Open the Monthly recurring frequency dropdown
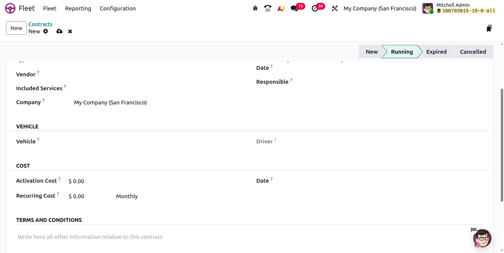Viewport: 504px width, 253px height. (x=127, y=196)
